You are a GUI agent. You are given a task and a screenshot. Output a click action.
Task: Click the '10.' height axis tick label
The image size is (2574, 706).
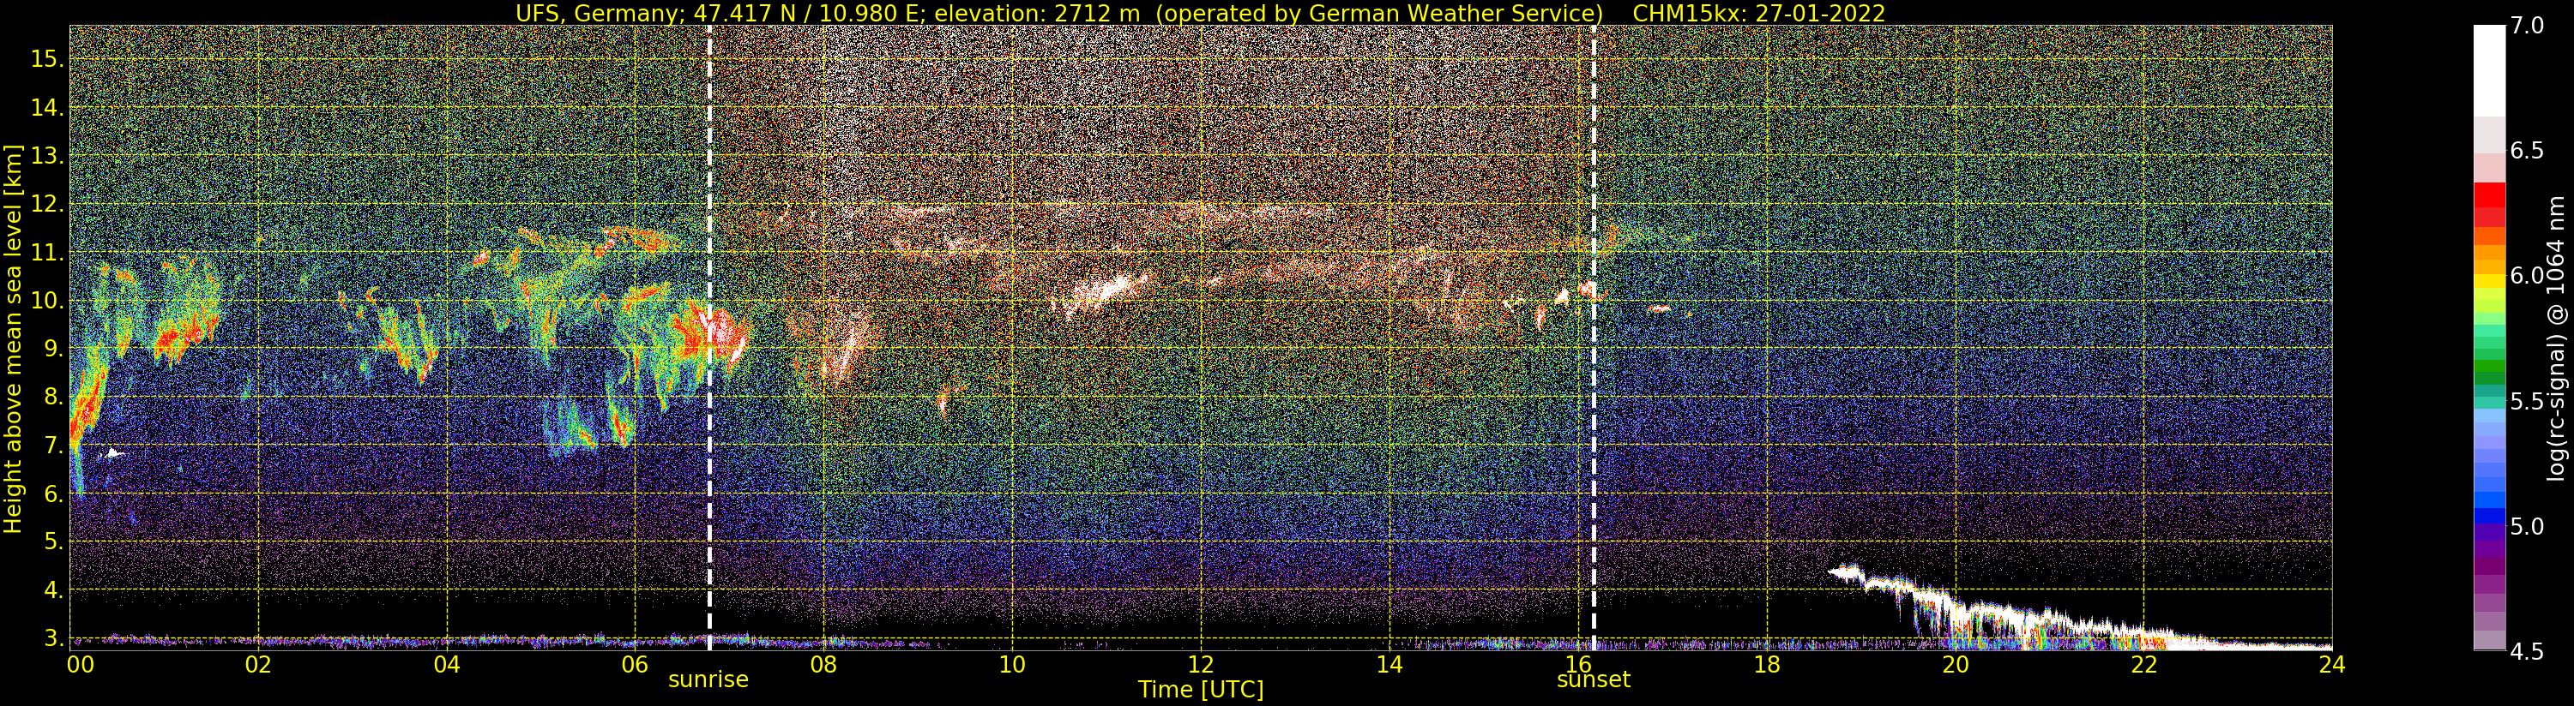click(x=47, y=301)
